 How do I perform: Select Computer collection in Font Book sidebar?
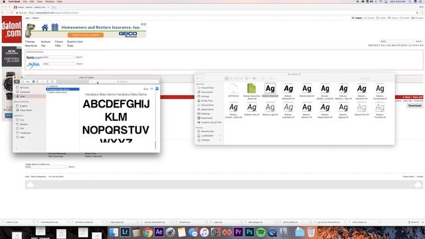pos(25,92)
